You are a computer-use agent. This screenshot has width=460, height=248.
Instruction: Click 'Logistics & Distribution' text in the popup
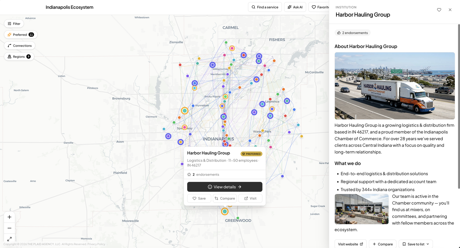[206, 160]
